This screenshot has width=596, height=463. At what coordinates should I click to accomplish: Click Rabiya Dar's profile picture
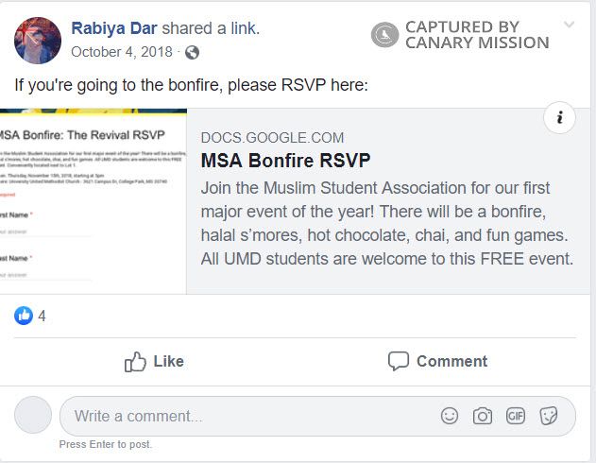(38, 40)
